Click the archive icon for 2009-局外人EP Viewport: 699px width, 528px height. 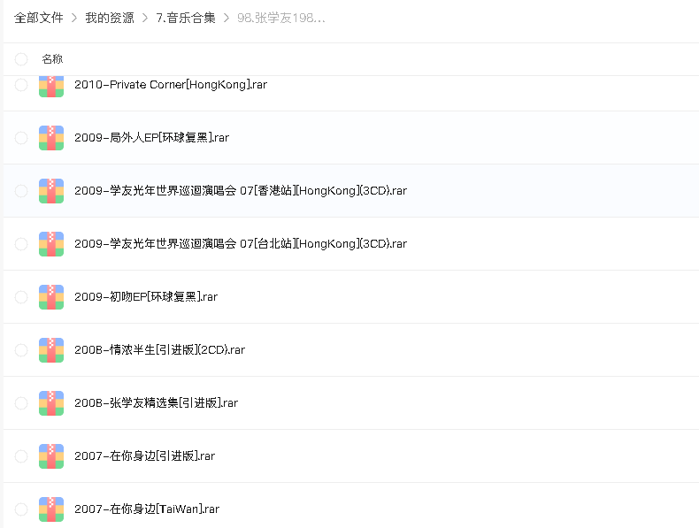(x=51, y=138)
